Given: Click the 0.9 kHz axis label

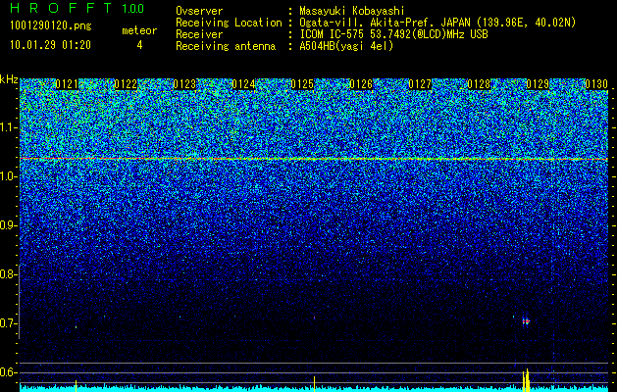Looking at the screenshot, I should [x=9, y=225].
